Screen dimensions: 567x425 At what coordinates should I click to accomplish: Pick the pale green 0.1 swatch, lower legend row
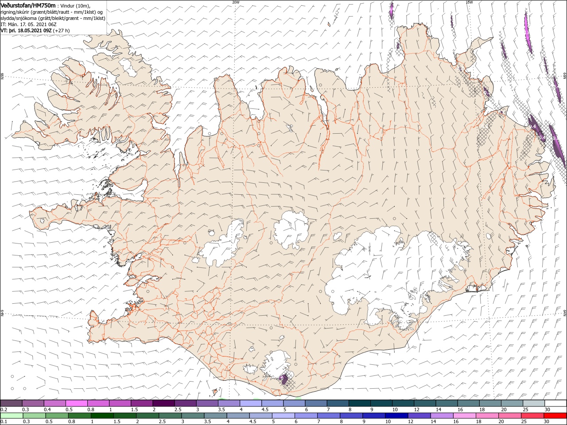(x=12, y=416)
